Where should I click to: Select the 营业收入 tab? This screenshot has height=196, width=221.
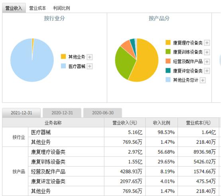pyautogui.click(x=14, y=8)
